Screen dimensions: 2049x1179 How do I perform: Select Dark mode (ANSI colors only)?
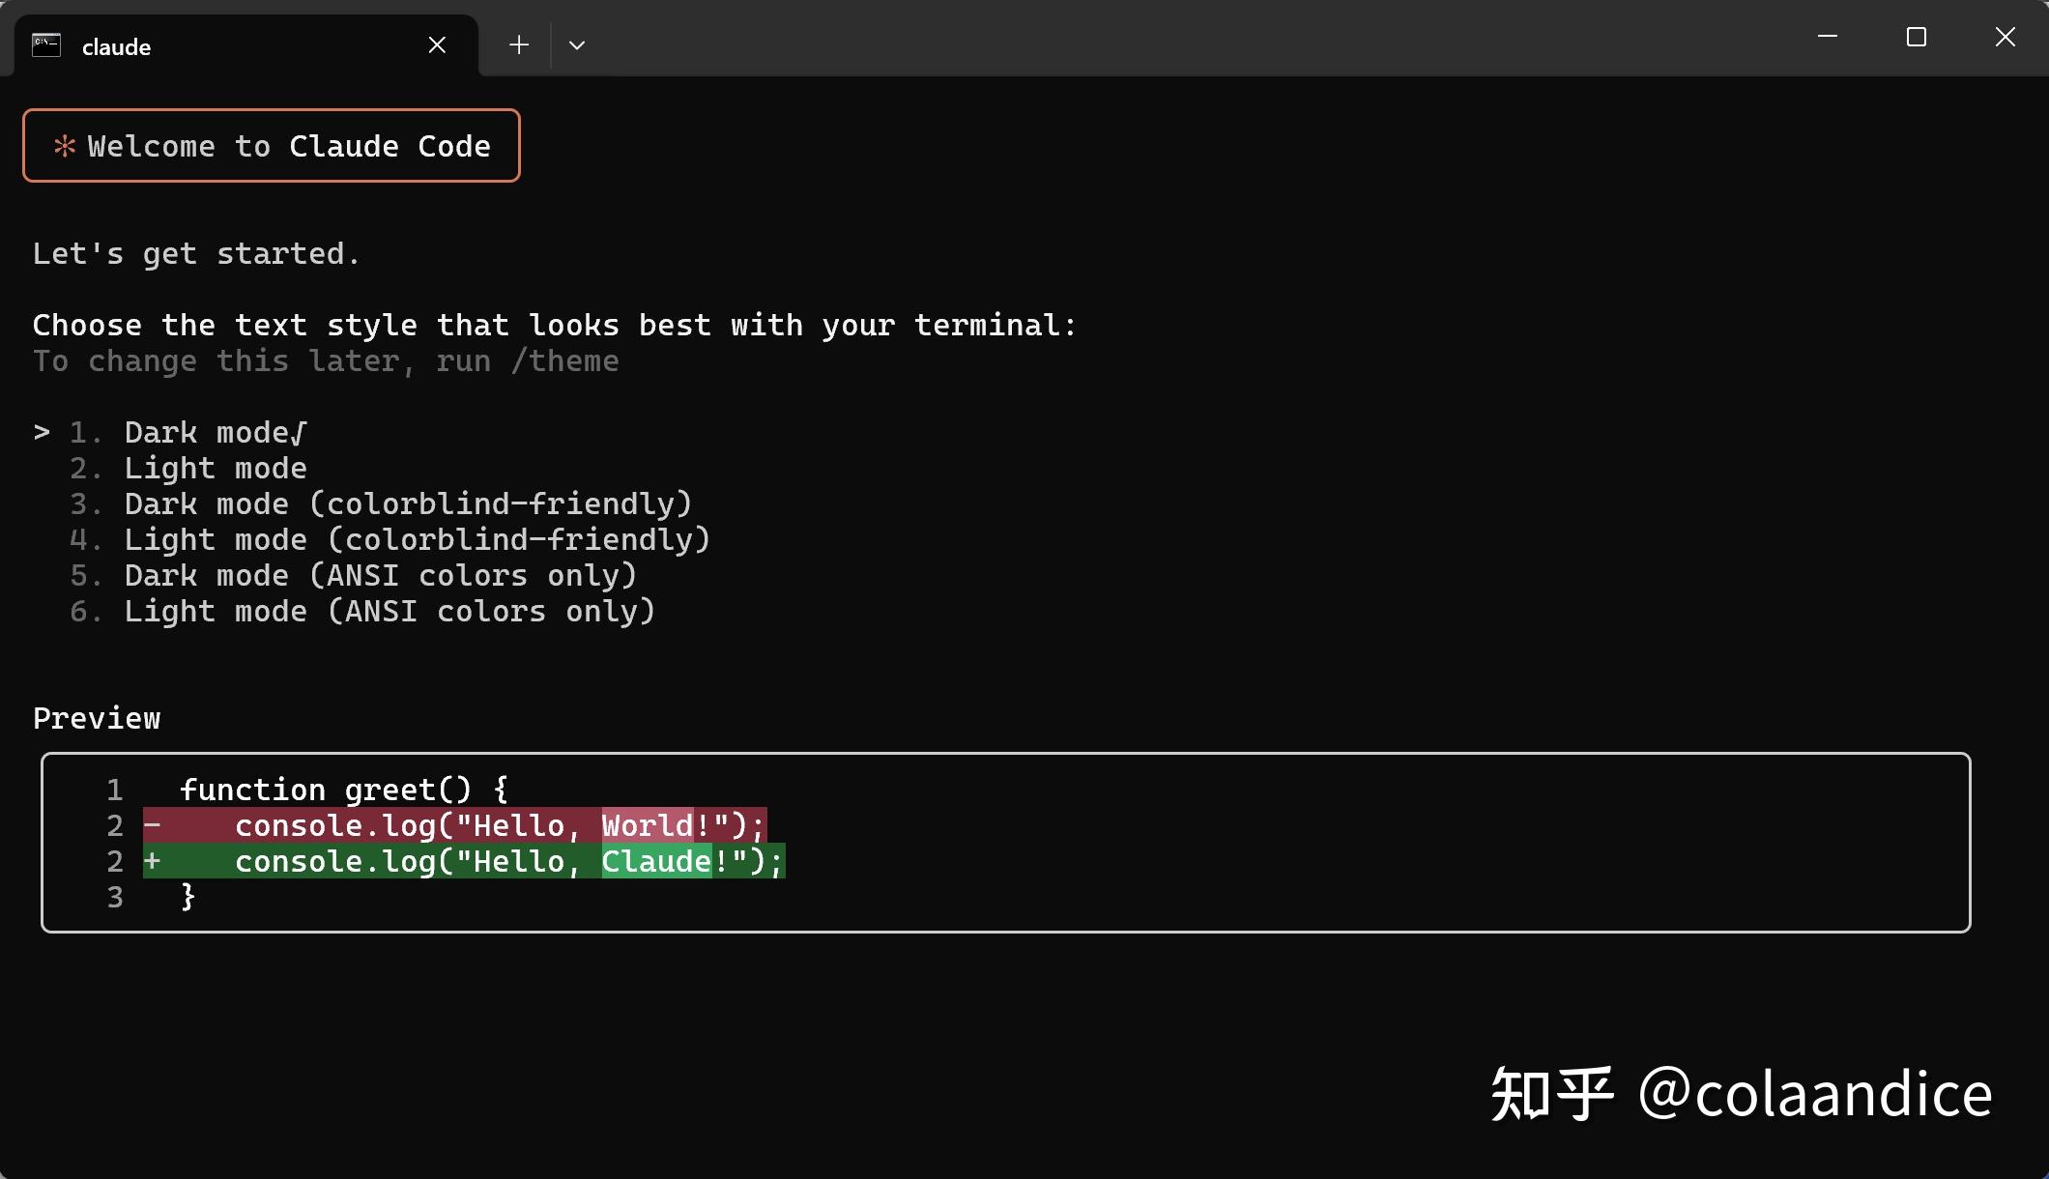point(379,575)
